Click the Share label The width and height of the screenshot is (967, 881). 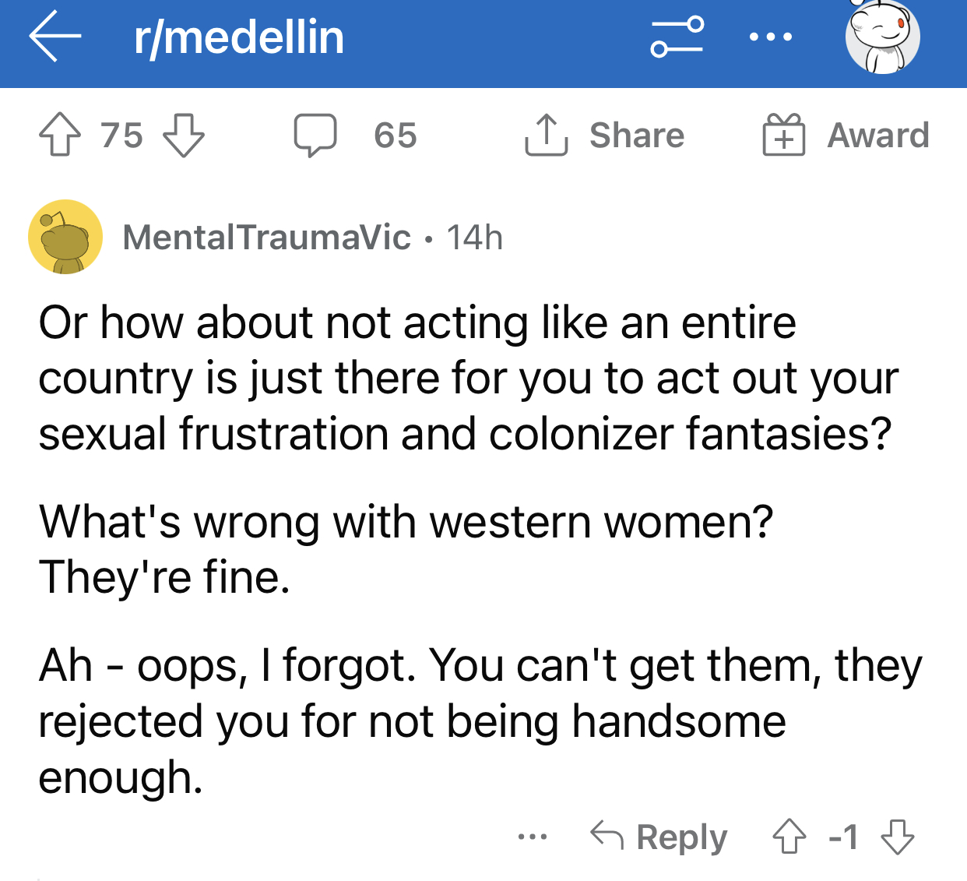637,136
